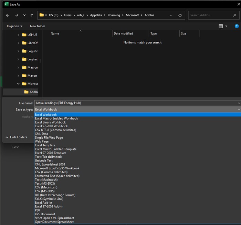Click the Back navigation arrow
The width and height of the screenshot is (241, 225).
[x=8, y=15]
